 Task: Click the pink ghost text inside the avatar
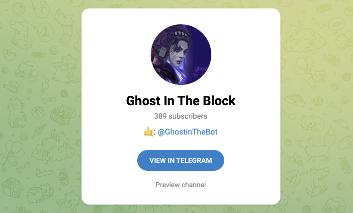coord(200,71)
